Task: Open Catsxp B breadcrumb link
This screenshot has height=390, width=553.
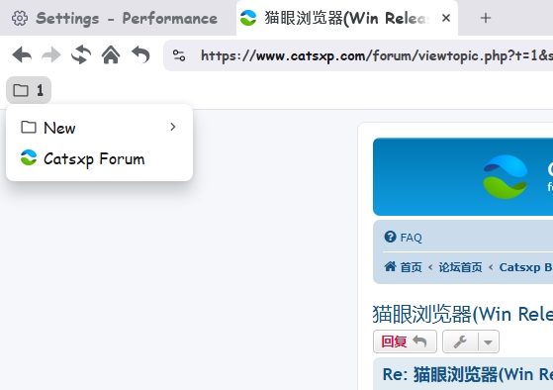Action: tap(526, 267)
